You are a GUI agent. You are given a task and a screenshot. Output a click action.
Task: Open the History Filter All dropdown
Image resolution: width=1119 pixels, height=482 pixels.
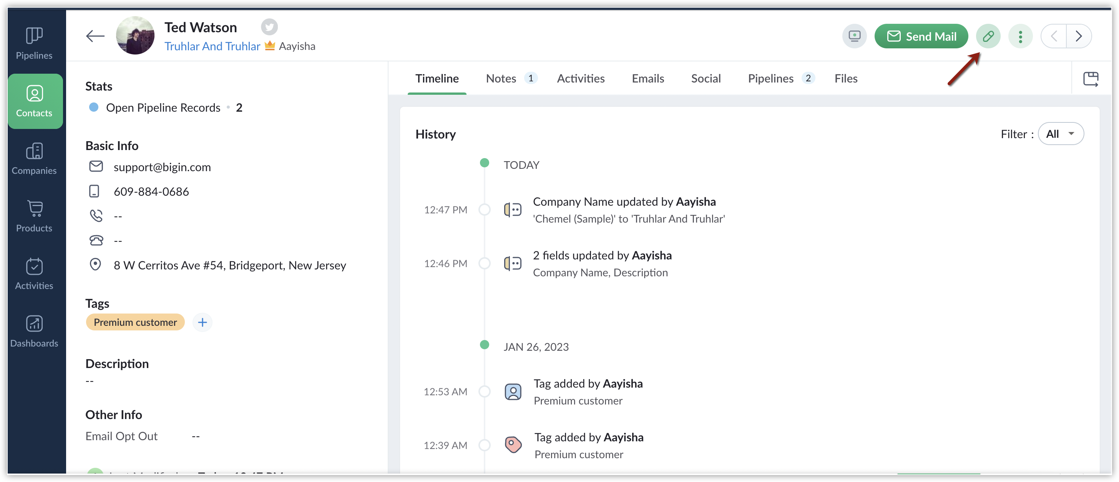pos(1061,134)
